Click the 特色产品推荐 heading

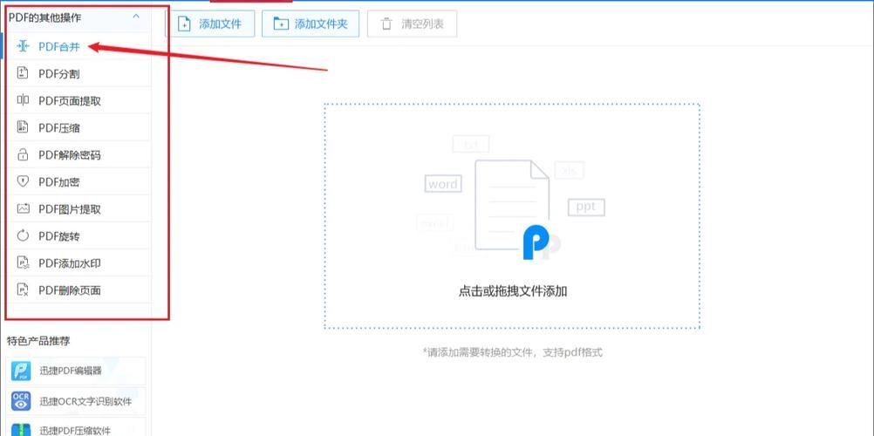pyautogui.click(x=38, y=341)
